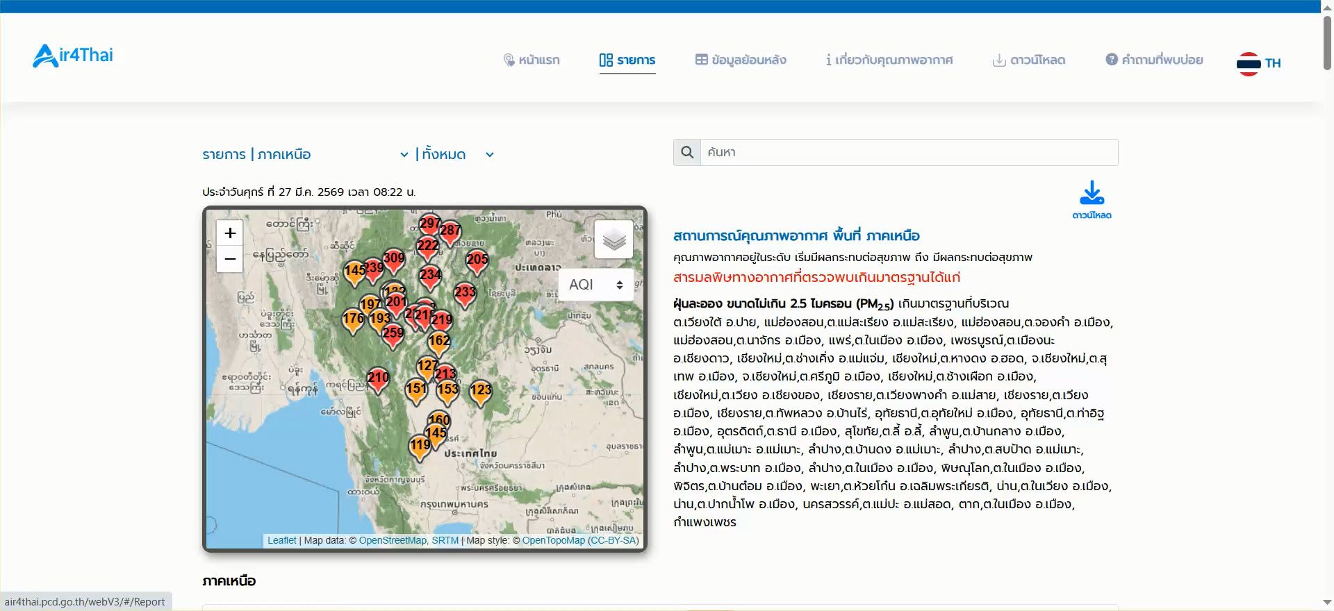Click the map zoom in plus button

(230, 233)
